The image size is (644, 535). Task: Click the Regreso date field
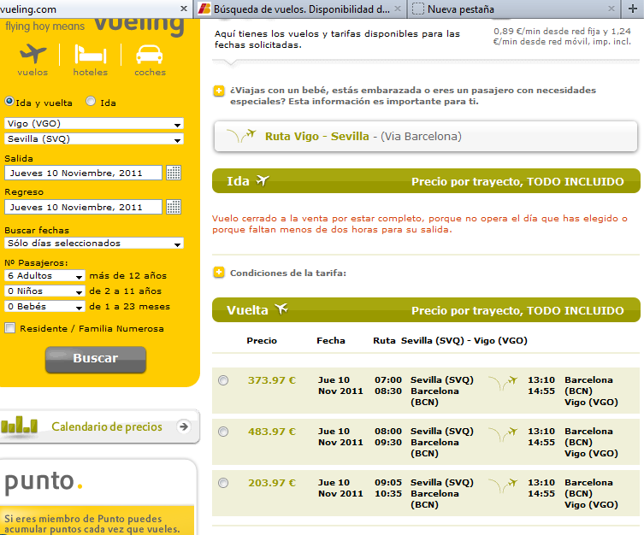point(83,207)
